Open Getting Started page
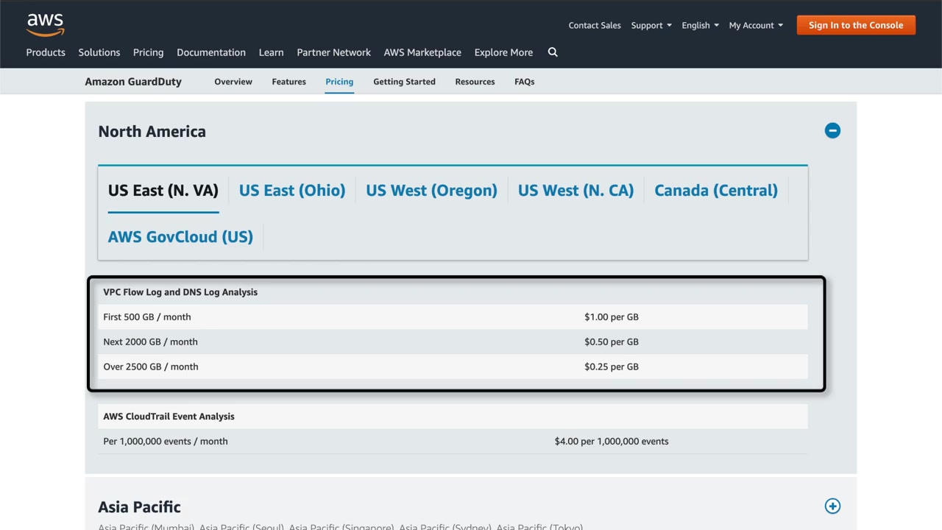 (404, 82)
